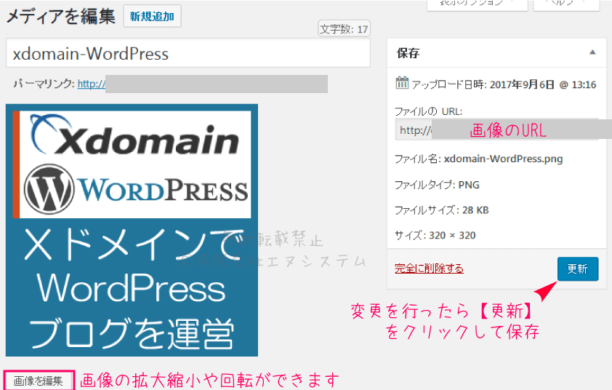Image resolution: width=612 pixels, height=390 pixels.
Task: Click the ファイルサイズ: 28 KB text
Action: click(x=441, y=210)
